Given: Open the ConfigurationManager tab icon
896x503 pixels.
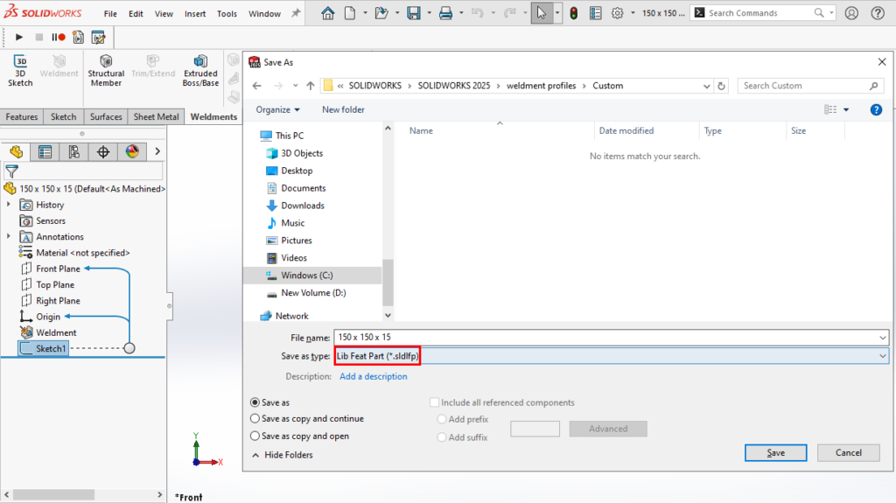Looking at the screenshot, I should tap(73, 152).
